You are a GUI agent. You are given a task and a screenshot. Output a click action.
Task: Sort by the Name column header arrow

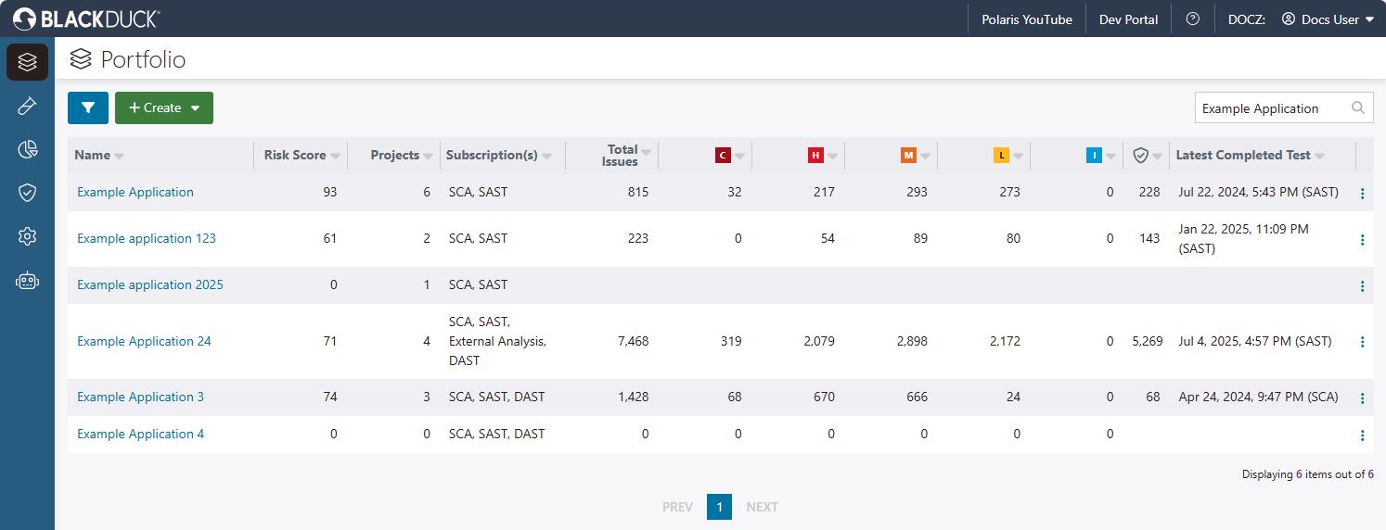pyautogui.click(x=119, y=156)
